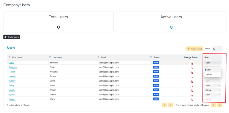Click the change status icon for Casey
229x113 pixels.
(x=192, y=81)
